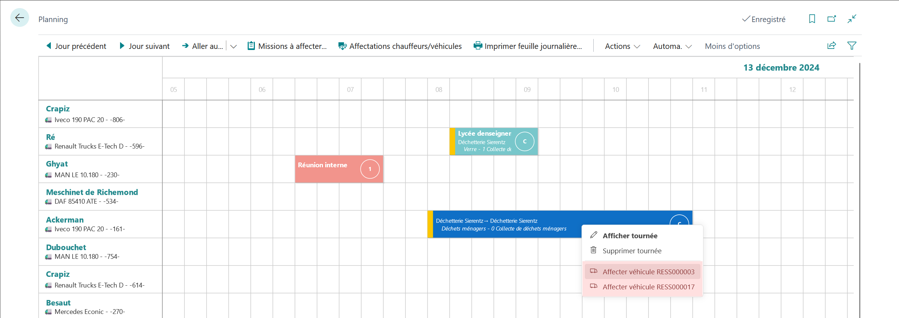Screen dimensions: 899x318
Task: Click the share icon above planning grid
Action: coord(832,46)
